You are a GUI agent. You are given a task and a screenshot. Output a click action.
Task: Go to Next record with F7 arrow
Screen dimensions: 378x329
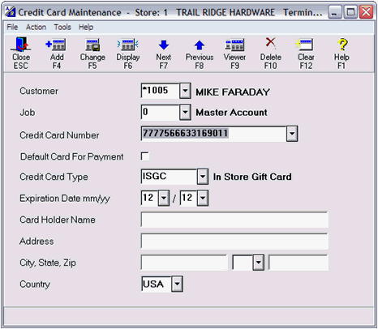click(164, 45)
